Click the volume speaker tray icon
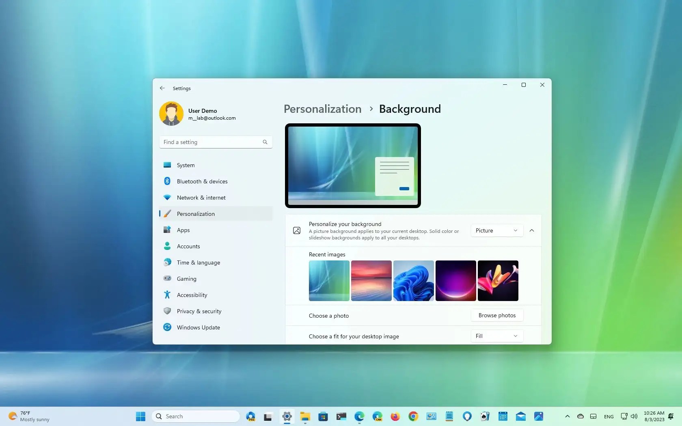682x426 pixels. click(x=634, y=416)
